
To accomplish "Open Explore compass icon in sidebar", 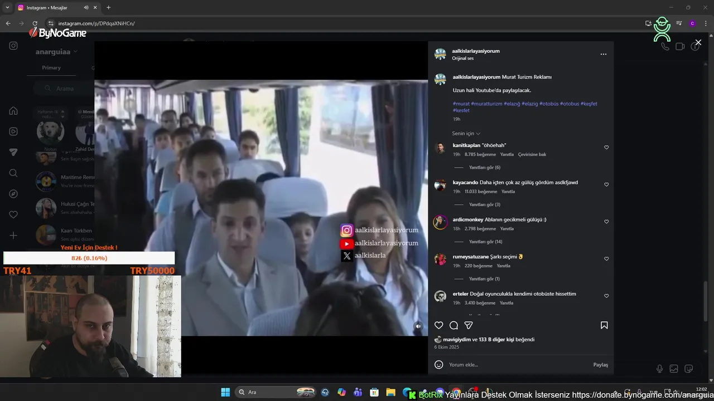I will click(x=13, y=194).
